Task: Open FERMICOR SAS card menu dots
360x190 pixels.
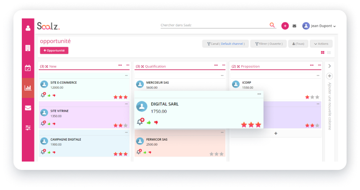Action: (x=222, y=132)
